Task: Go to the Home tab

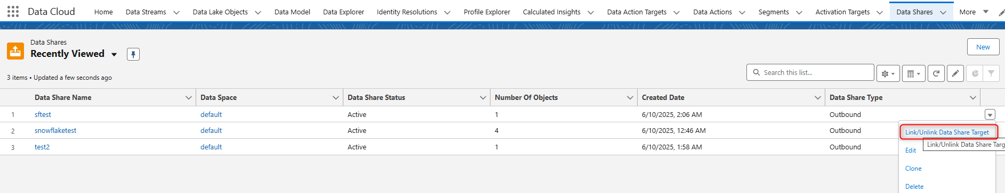Action: click(x=103, y=12)
